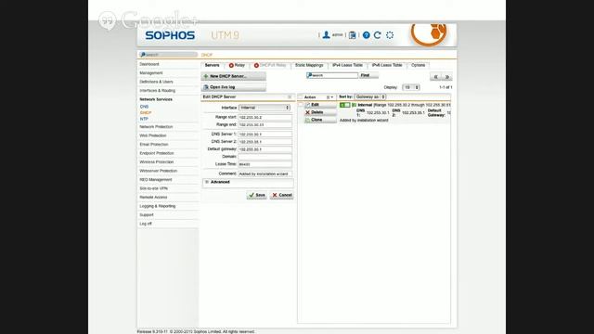
Task: Click the DNS Server 2 input field
Action: tap(265, 142)
